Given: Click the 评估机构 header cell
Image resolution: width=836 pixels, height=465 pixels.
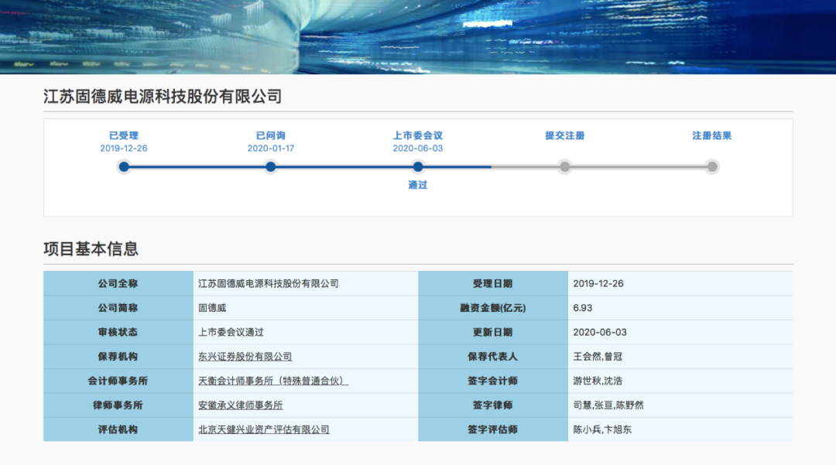Looking at the screenshot, I should point(118,429).
